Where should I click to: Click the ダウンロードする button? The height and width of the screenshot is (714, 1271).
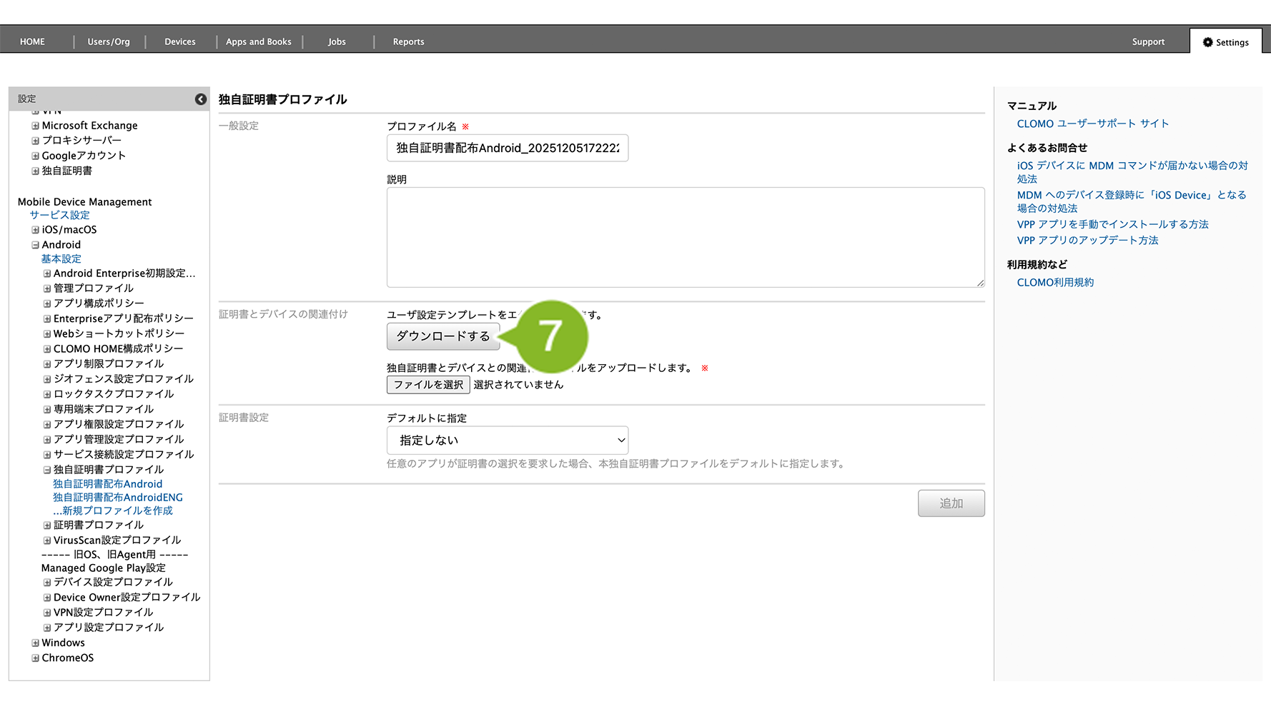[442, 336]
